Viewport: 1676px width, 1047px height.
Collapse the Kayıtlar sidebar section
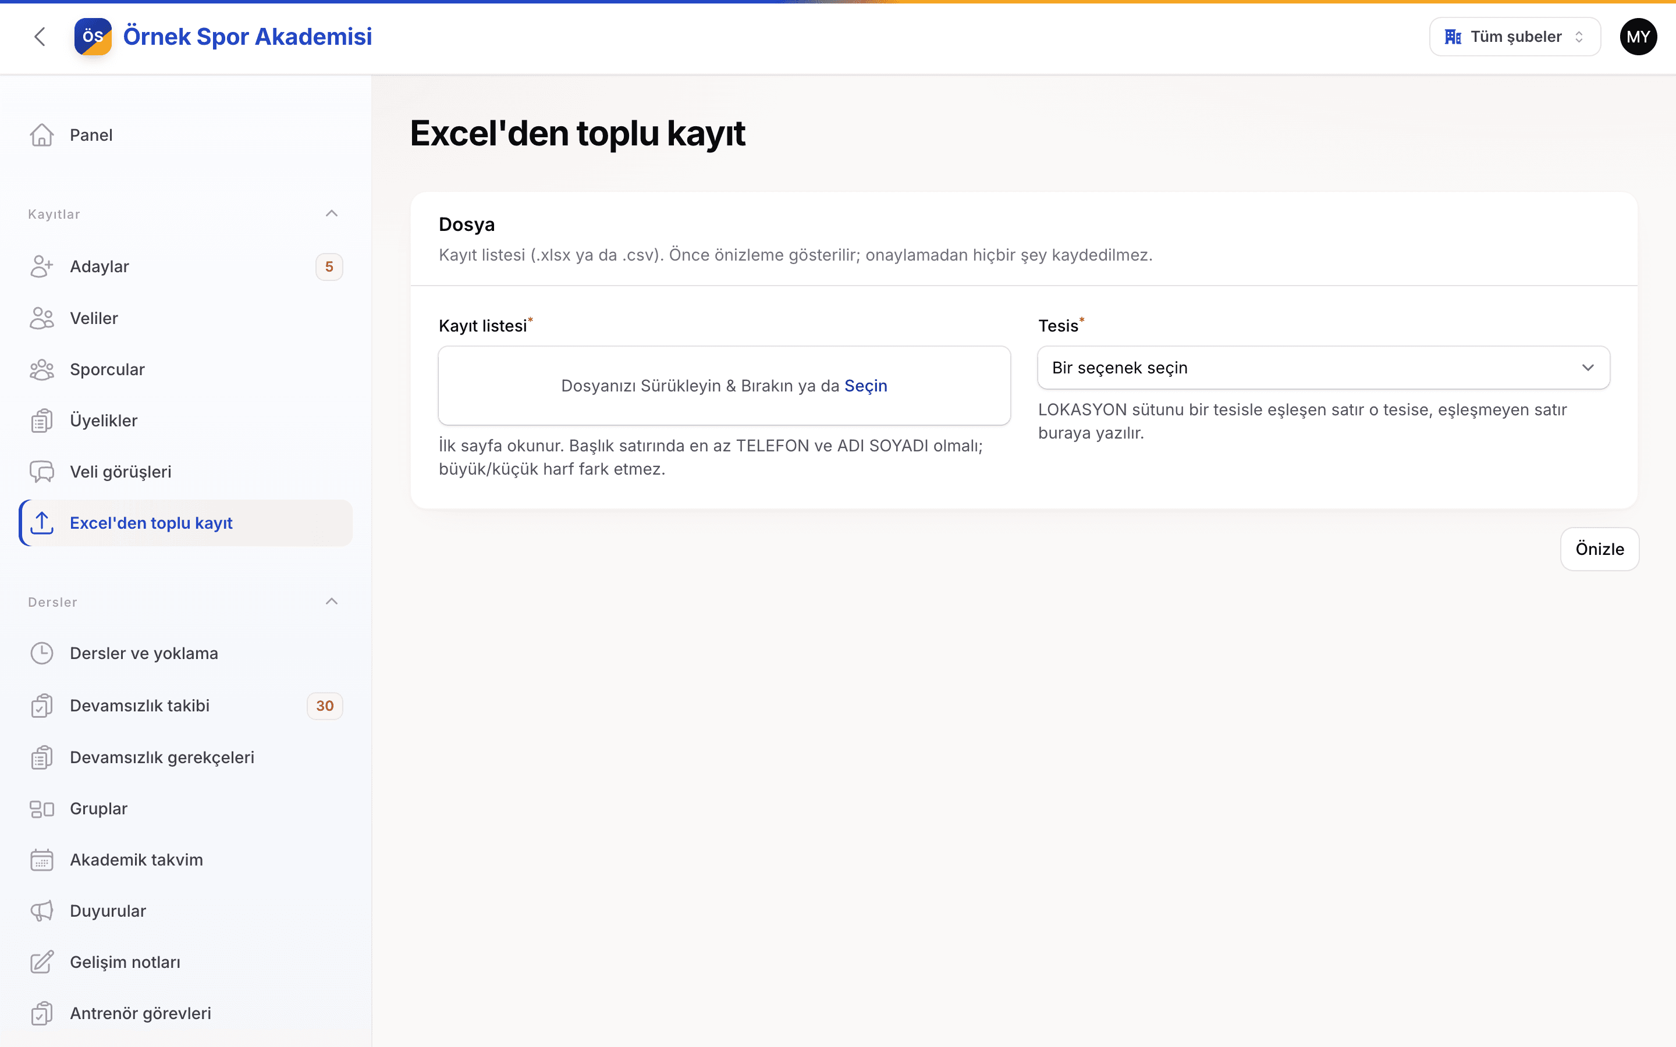pyautogui.click(x=332, y=213)
